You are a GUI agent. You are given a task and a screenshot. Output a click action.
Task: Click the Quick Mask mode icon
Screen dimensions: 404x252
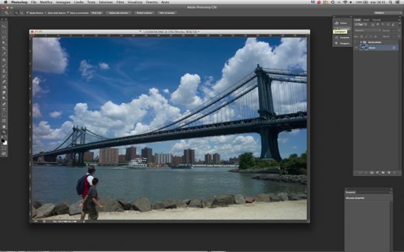[x=4, y=148]
